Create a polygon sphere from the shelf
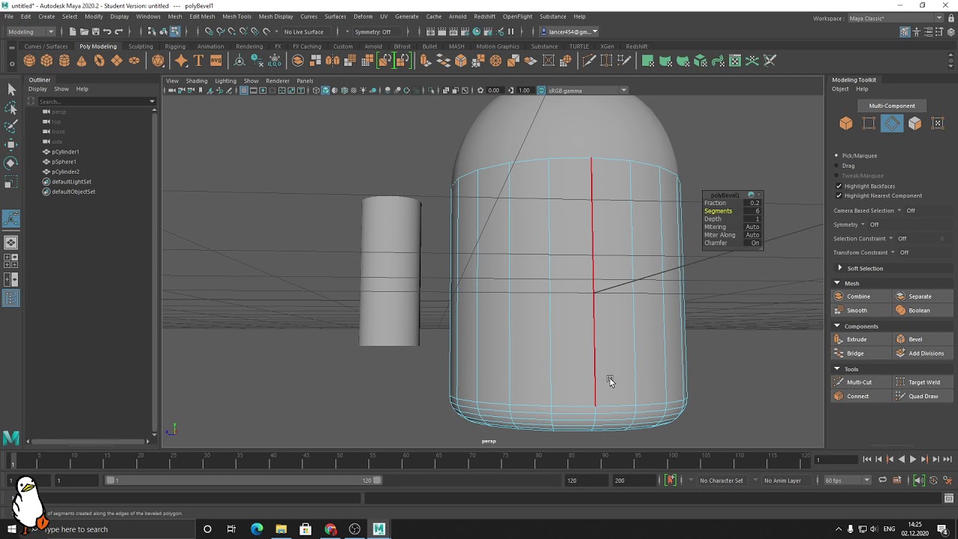This screenshot has width=958, height=539. pyautogui.click(x=29, y=61)
